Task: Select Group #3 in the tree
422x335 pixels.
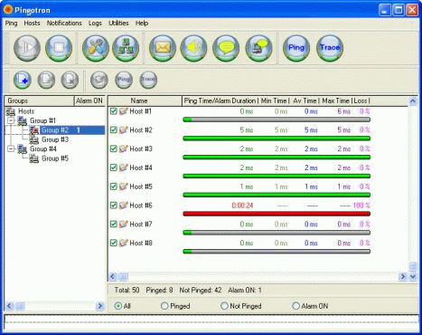Action: click(x=55, y=139)
